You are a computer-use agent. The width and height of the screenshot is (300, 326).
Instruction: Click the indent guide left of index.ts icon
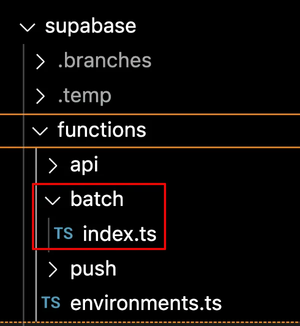click(49, 233)
